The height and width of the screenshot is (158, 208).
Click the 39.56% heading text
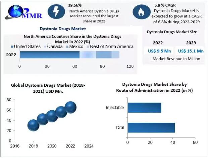(x=75, y=5)
